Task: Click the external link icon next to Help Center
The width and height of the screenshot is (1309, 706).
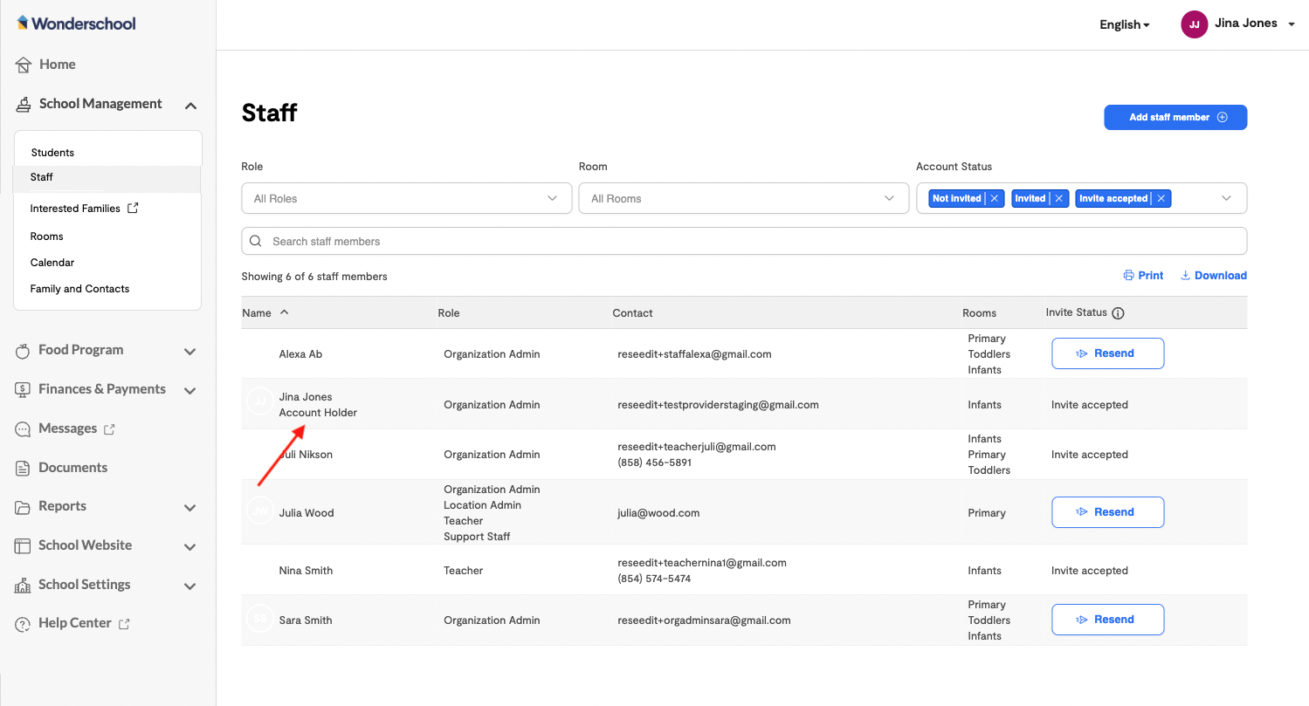Action: (x=124, y=623)
